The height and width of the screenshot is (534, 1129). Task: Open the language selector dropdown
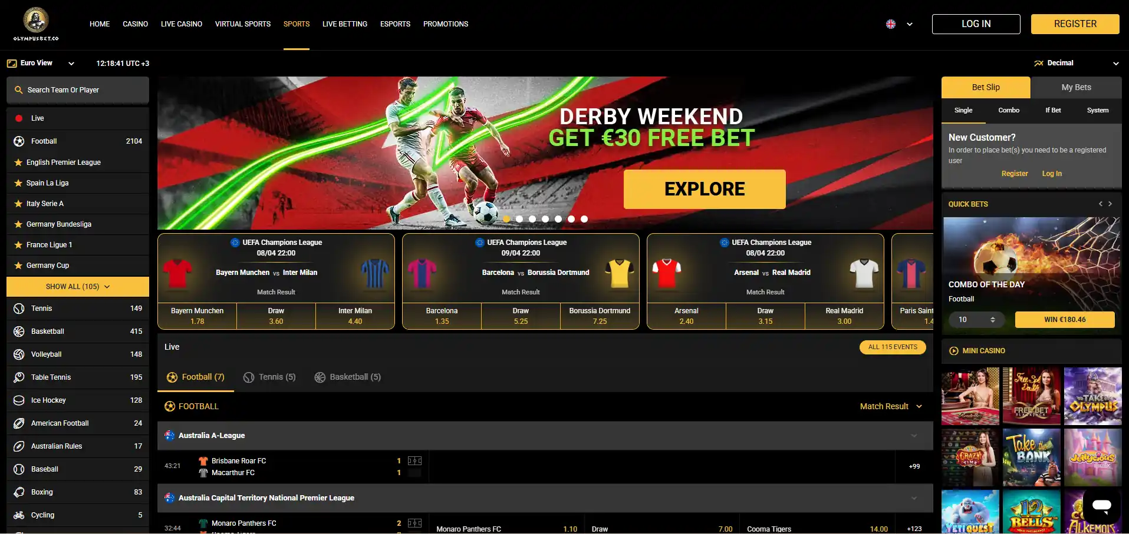(x=899, y=24)
